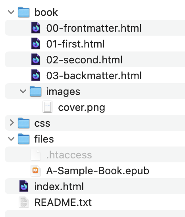Collapse the files folder chevron
Image resolution: width=185 pixels, height=217 pixels.
[x=11, y=139]
